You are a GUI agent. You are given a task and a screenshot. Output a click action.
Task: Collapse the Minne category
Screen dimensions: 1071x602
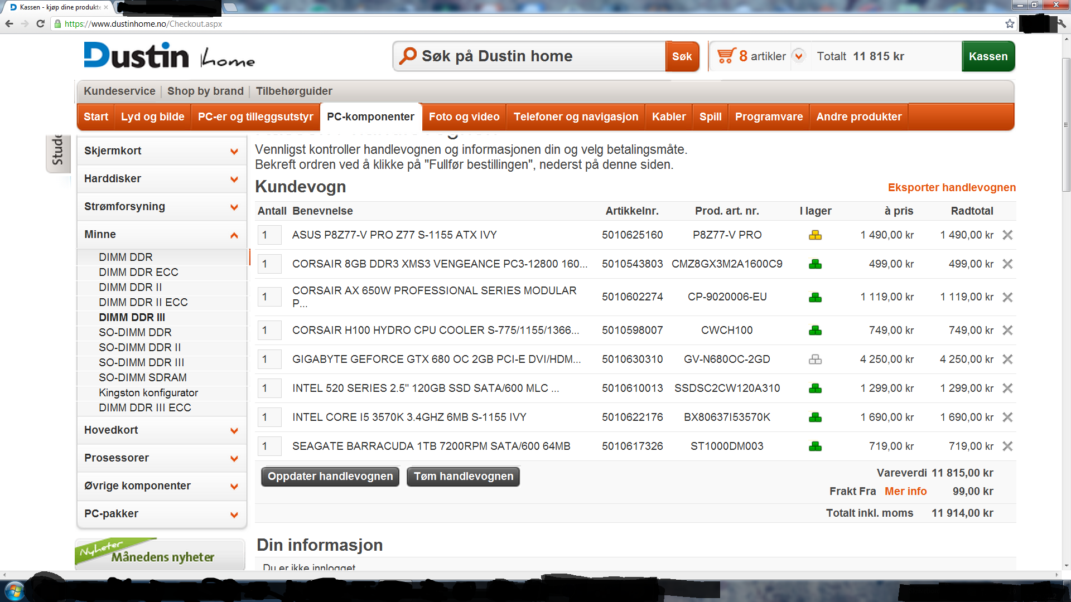(234, 235)
